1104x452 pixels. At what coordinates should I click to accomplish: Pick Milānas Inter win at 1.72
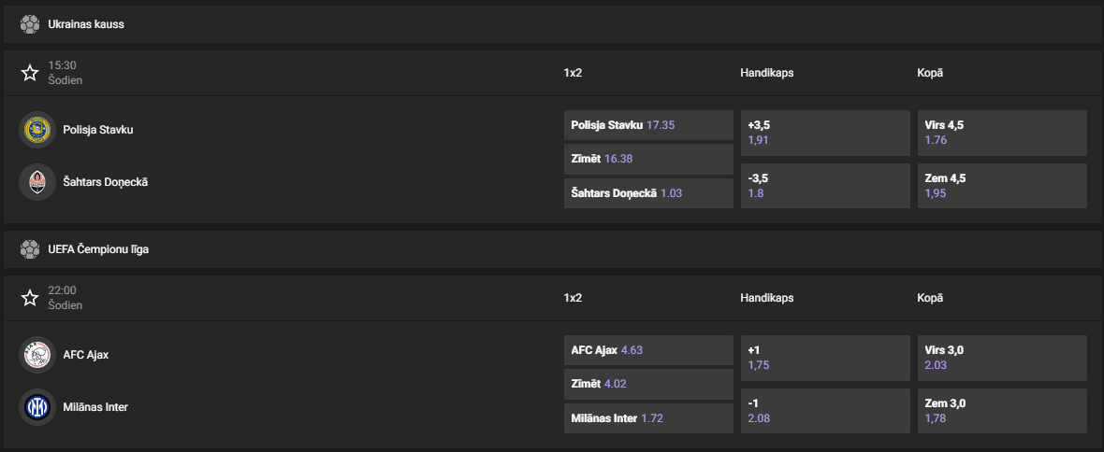click(648, 418)
